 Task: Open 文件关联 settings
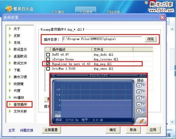point(20,112)
